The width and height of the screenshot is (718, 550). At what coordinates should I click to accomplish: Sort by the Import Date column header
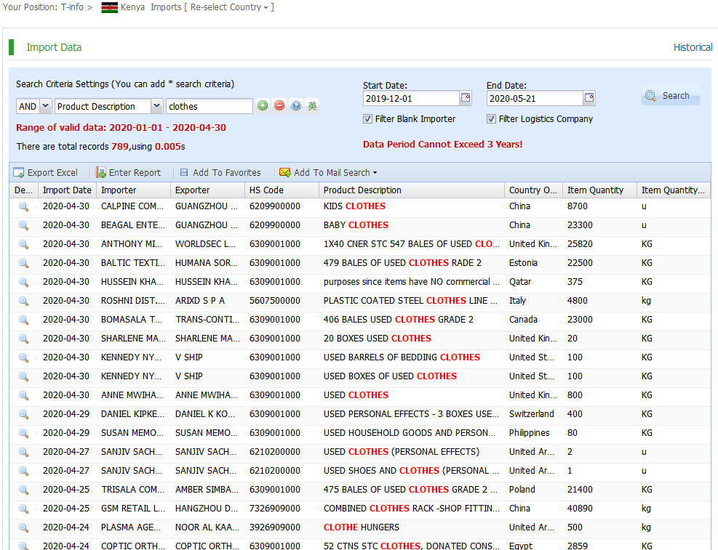(67, 190)
